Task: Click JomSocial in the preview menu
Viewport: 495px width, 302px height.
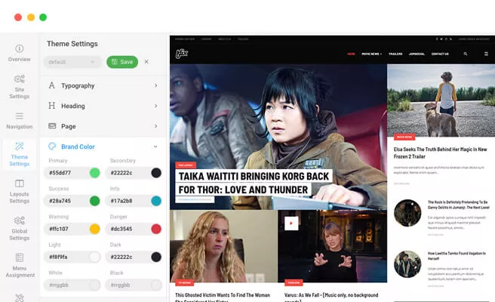Action: tap(417, 54)
